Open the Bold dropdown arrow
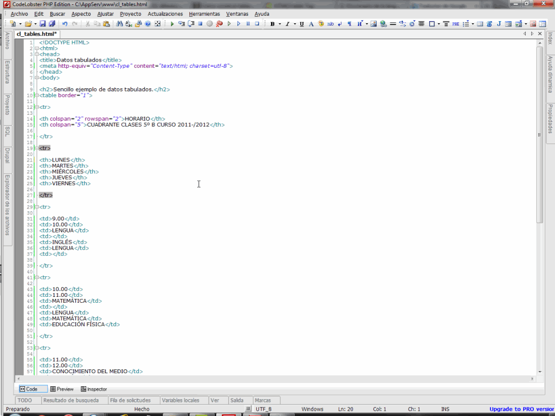This screenshot has height=416, width=555. coord(280,24)
